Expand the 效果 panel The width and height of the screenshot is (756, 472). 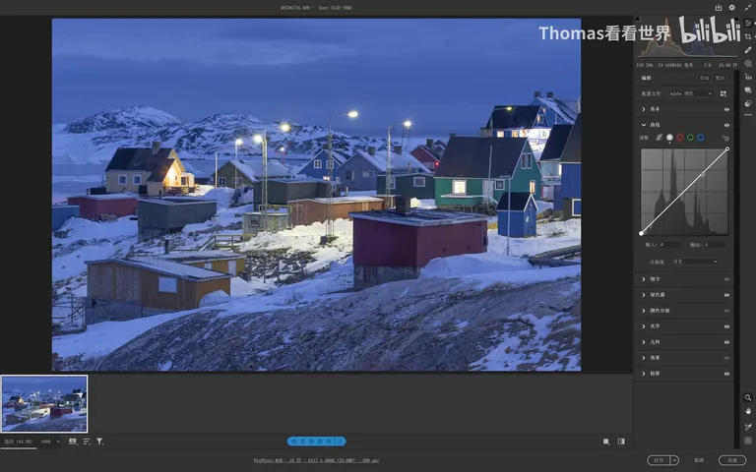644,358
